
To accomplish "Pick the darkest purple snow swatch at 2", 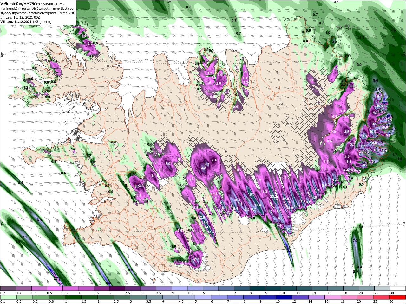I will point(117,288).
